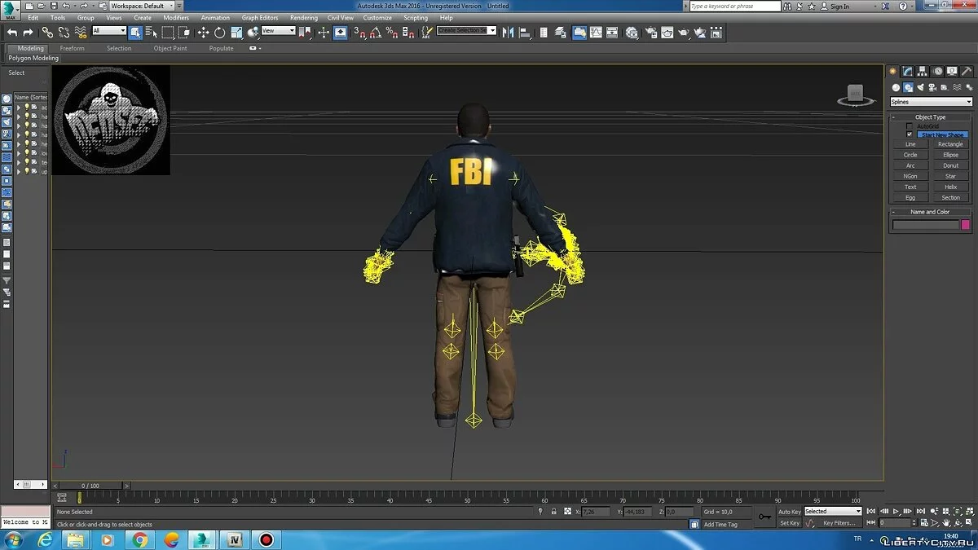This screenshot has height=550, width=978.
Task: Open the Modify command panel tab
Action: (908, 72)
